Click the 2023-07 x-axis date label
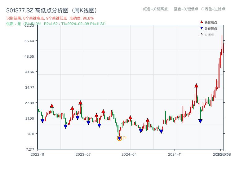This screenshot has height=186, width=248. click(83, 154)
